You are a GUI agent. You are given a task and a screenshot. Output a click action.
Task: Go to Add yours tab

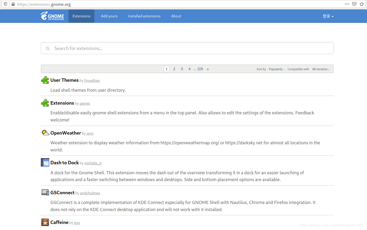point(109,16)
